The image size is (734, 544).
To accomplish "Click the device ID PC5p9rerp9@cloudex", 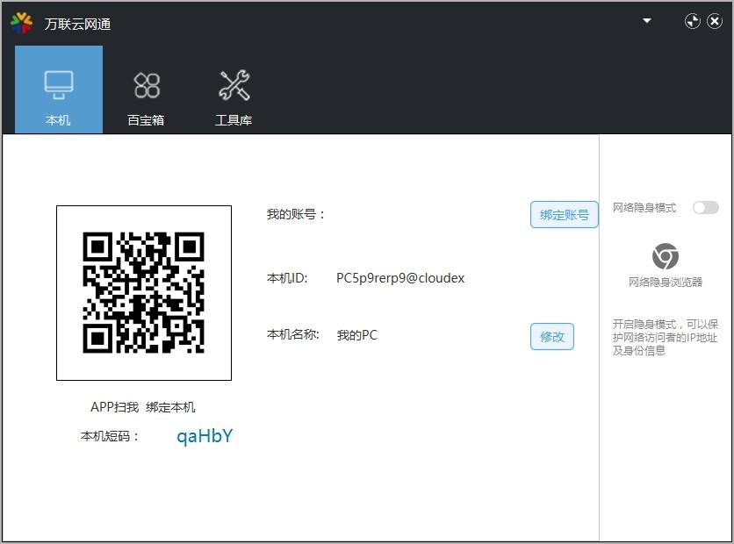I will [x=400, y=278].
